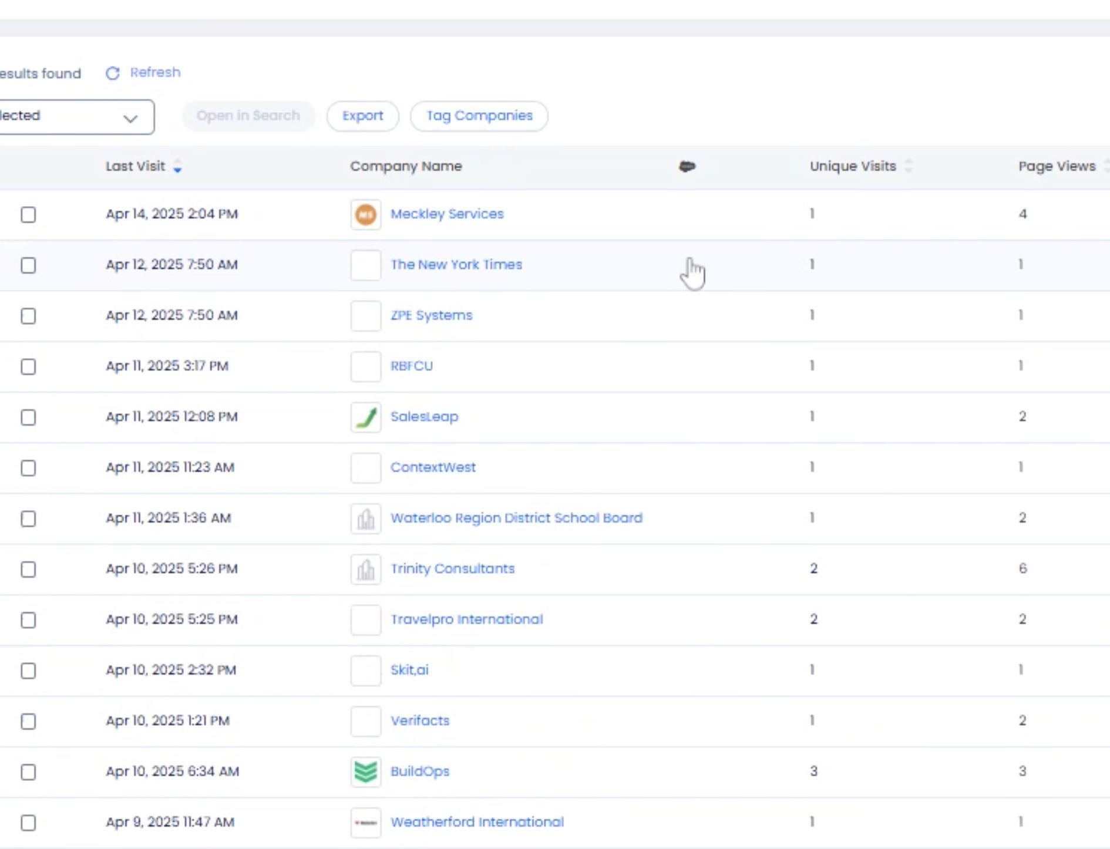This screenshot has height=849, width=1110.
Task: Tick the Skit.ai row checkbox
Action: (x=28, y=671)
